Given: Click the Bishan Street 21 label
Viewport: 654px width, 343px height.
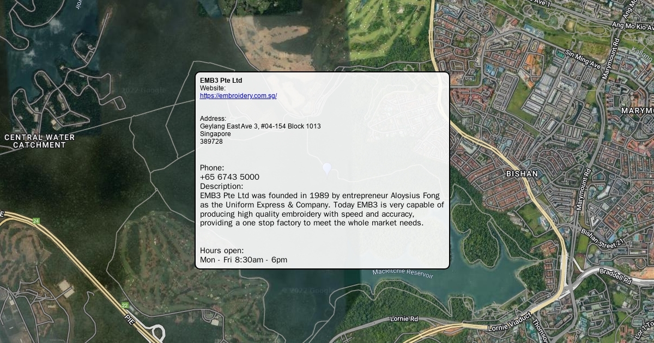Looking at the screenshot, I should (602, 236).
